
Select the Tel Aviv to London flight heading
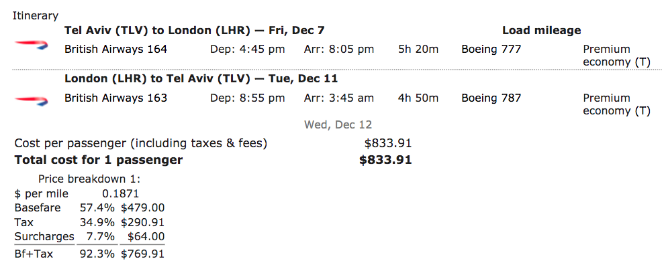[194, 30]
